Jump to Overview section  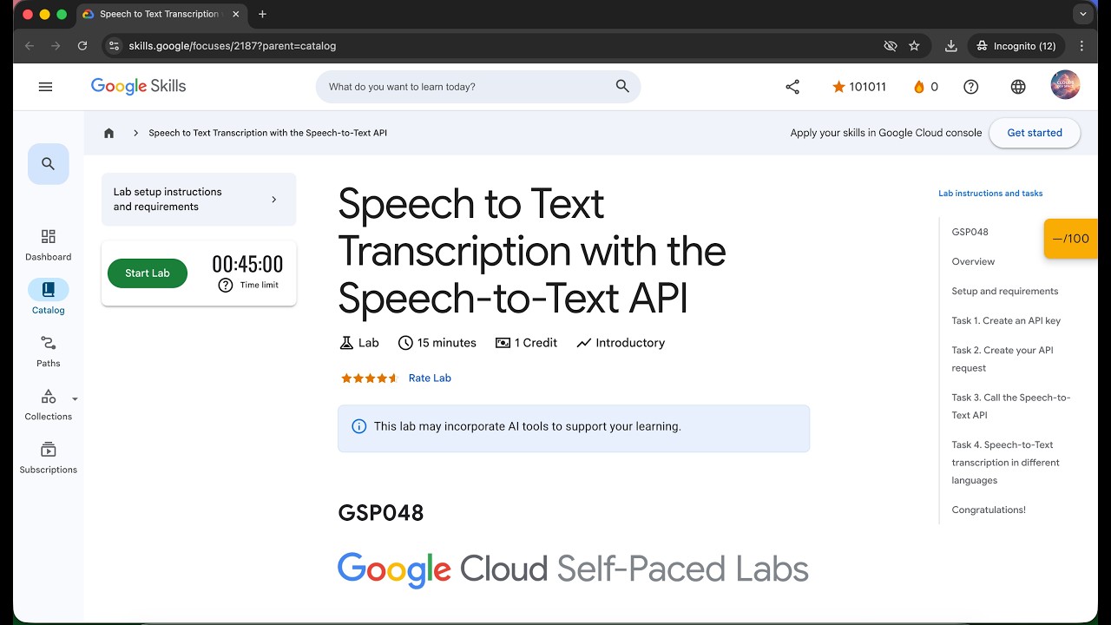point(973,261)
